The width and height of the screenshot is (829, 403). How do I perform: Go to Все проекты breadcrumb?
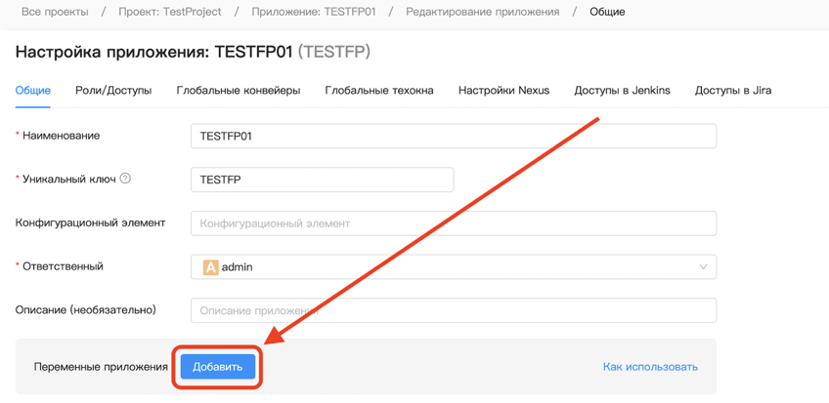pyautogui.click(x=55, y=12)
